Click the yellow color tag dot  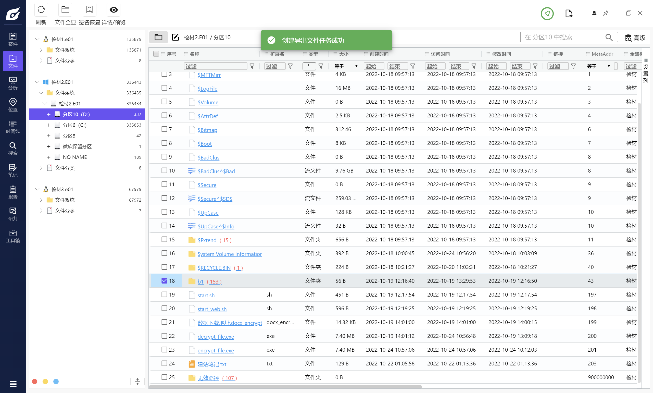point(45,381)
